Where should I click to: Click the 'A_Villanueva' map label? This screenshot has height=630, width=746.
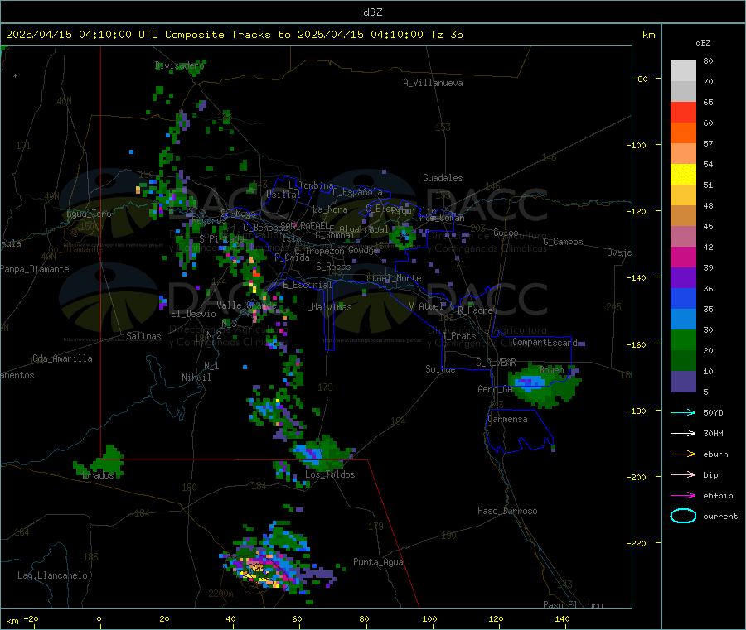coord(433,83)
